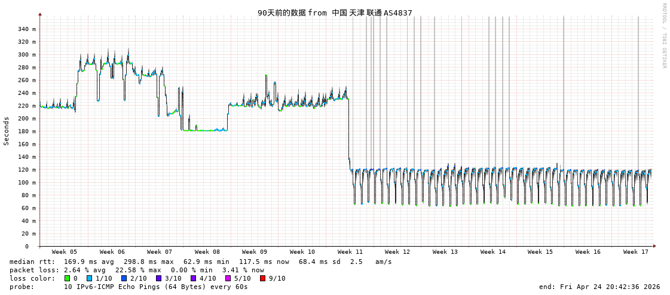Click the purple 3/10 loss swatch
The image size is (670, 295).
[x=158, y=278]
